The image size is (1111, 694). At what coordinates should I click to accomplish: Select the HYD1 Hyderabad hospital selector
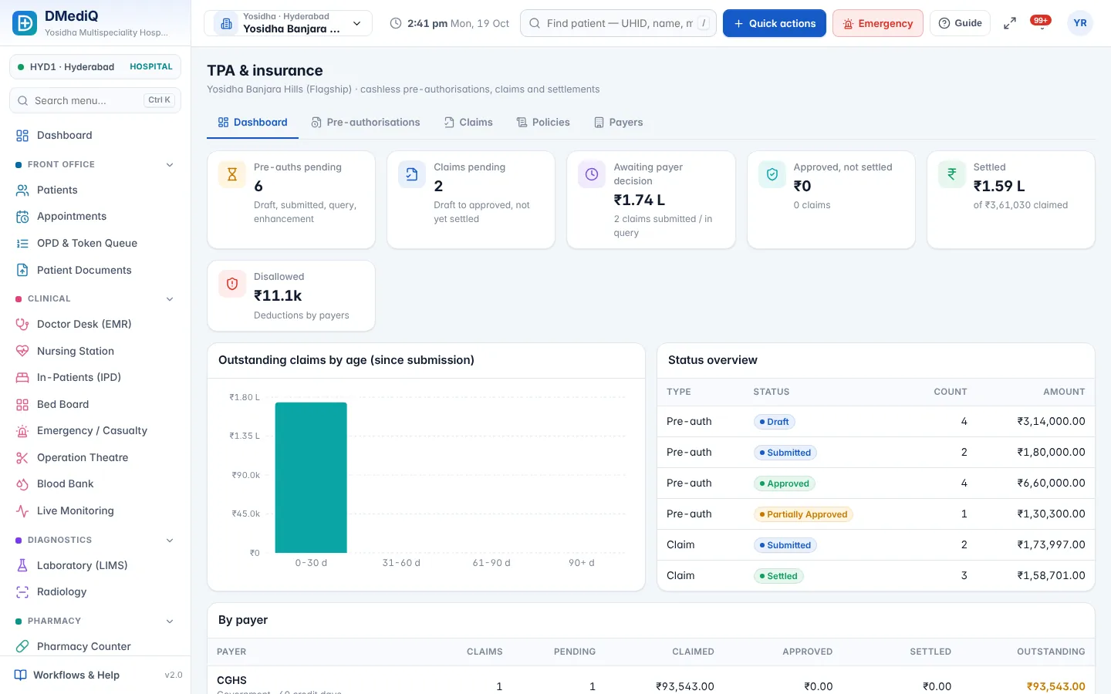coord(95,67)
